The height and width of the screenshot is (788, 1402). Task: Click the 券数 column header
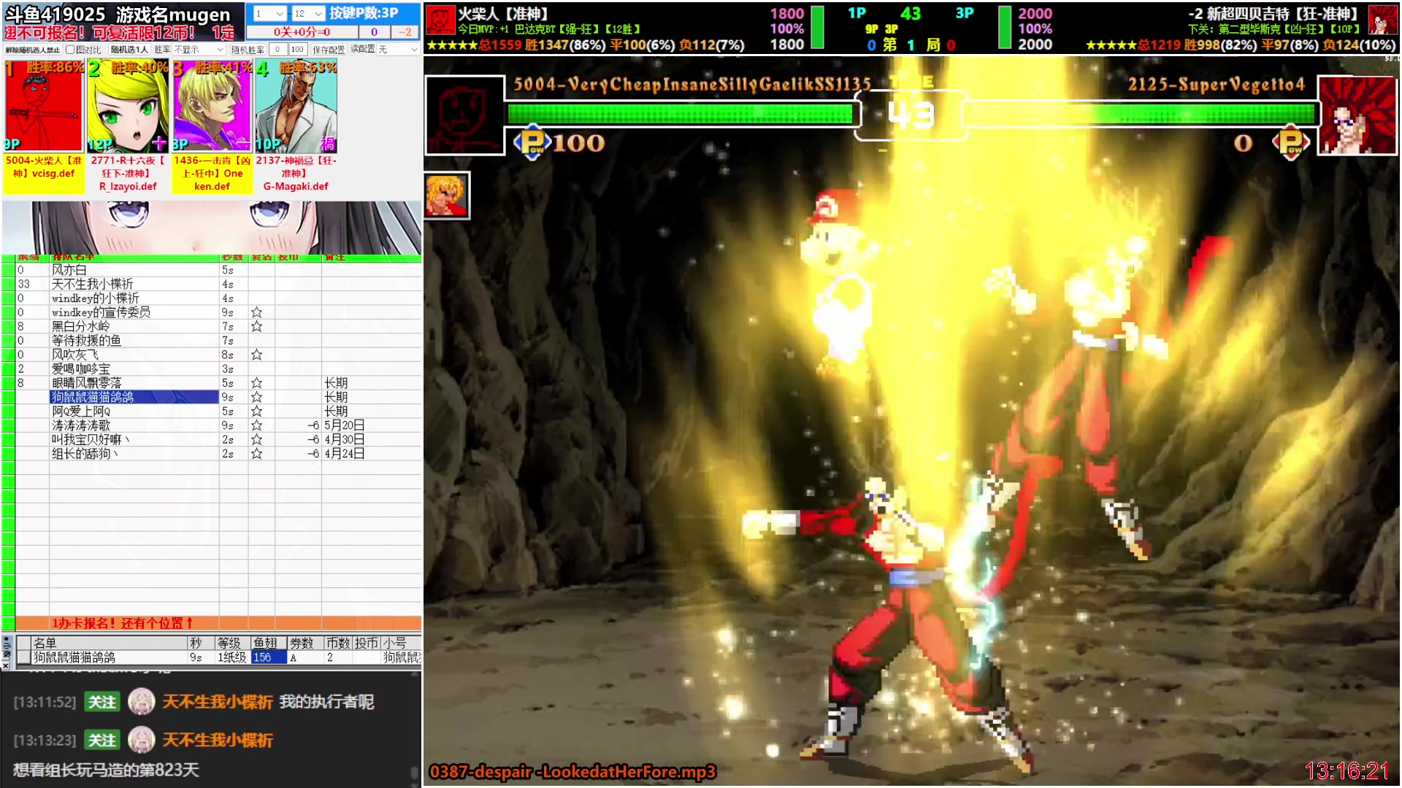pos(304,643)
